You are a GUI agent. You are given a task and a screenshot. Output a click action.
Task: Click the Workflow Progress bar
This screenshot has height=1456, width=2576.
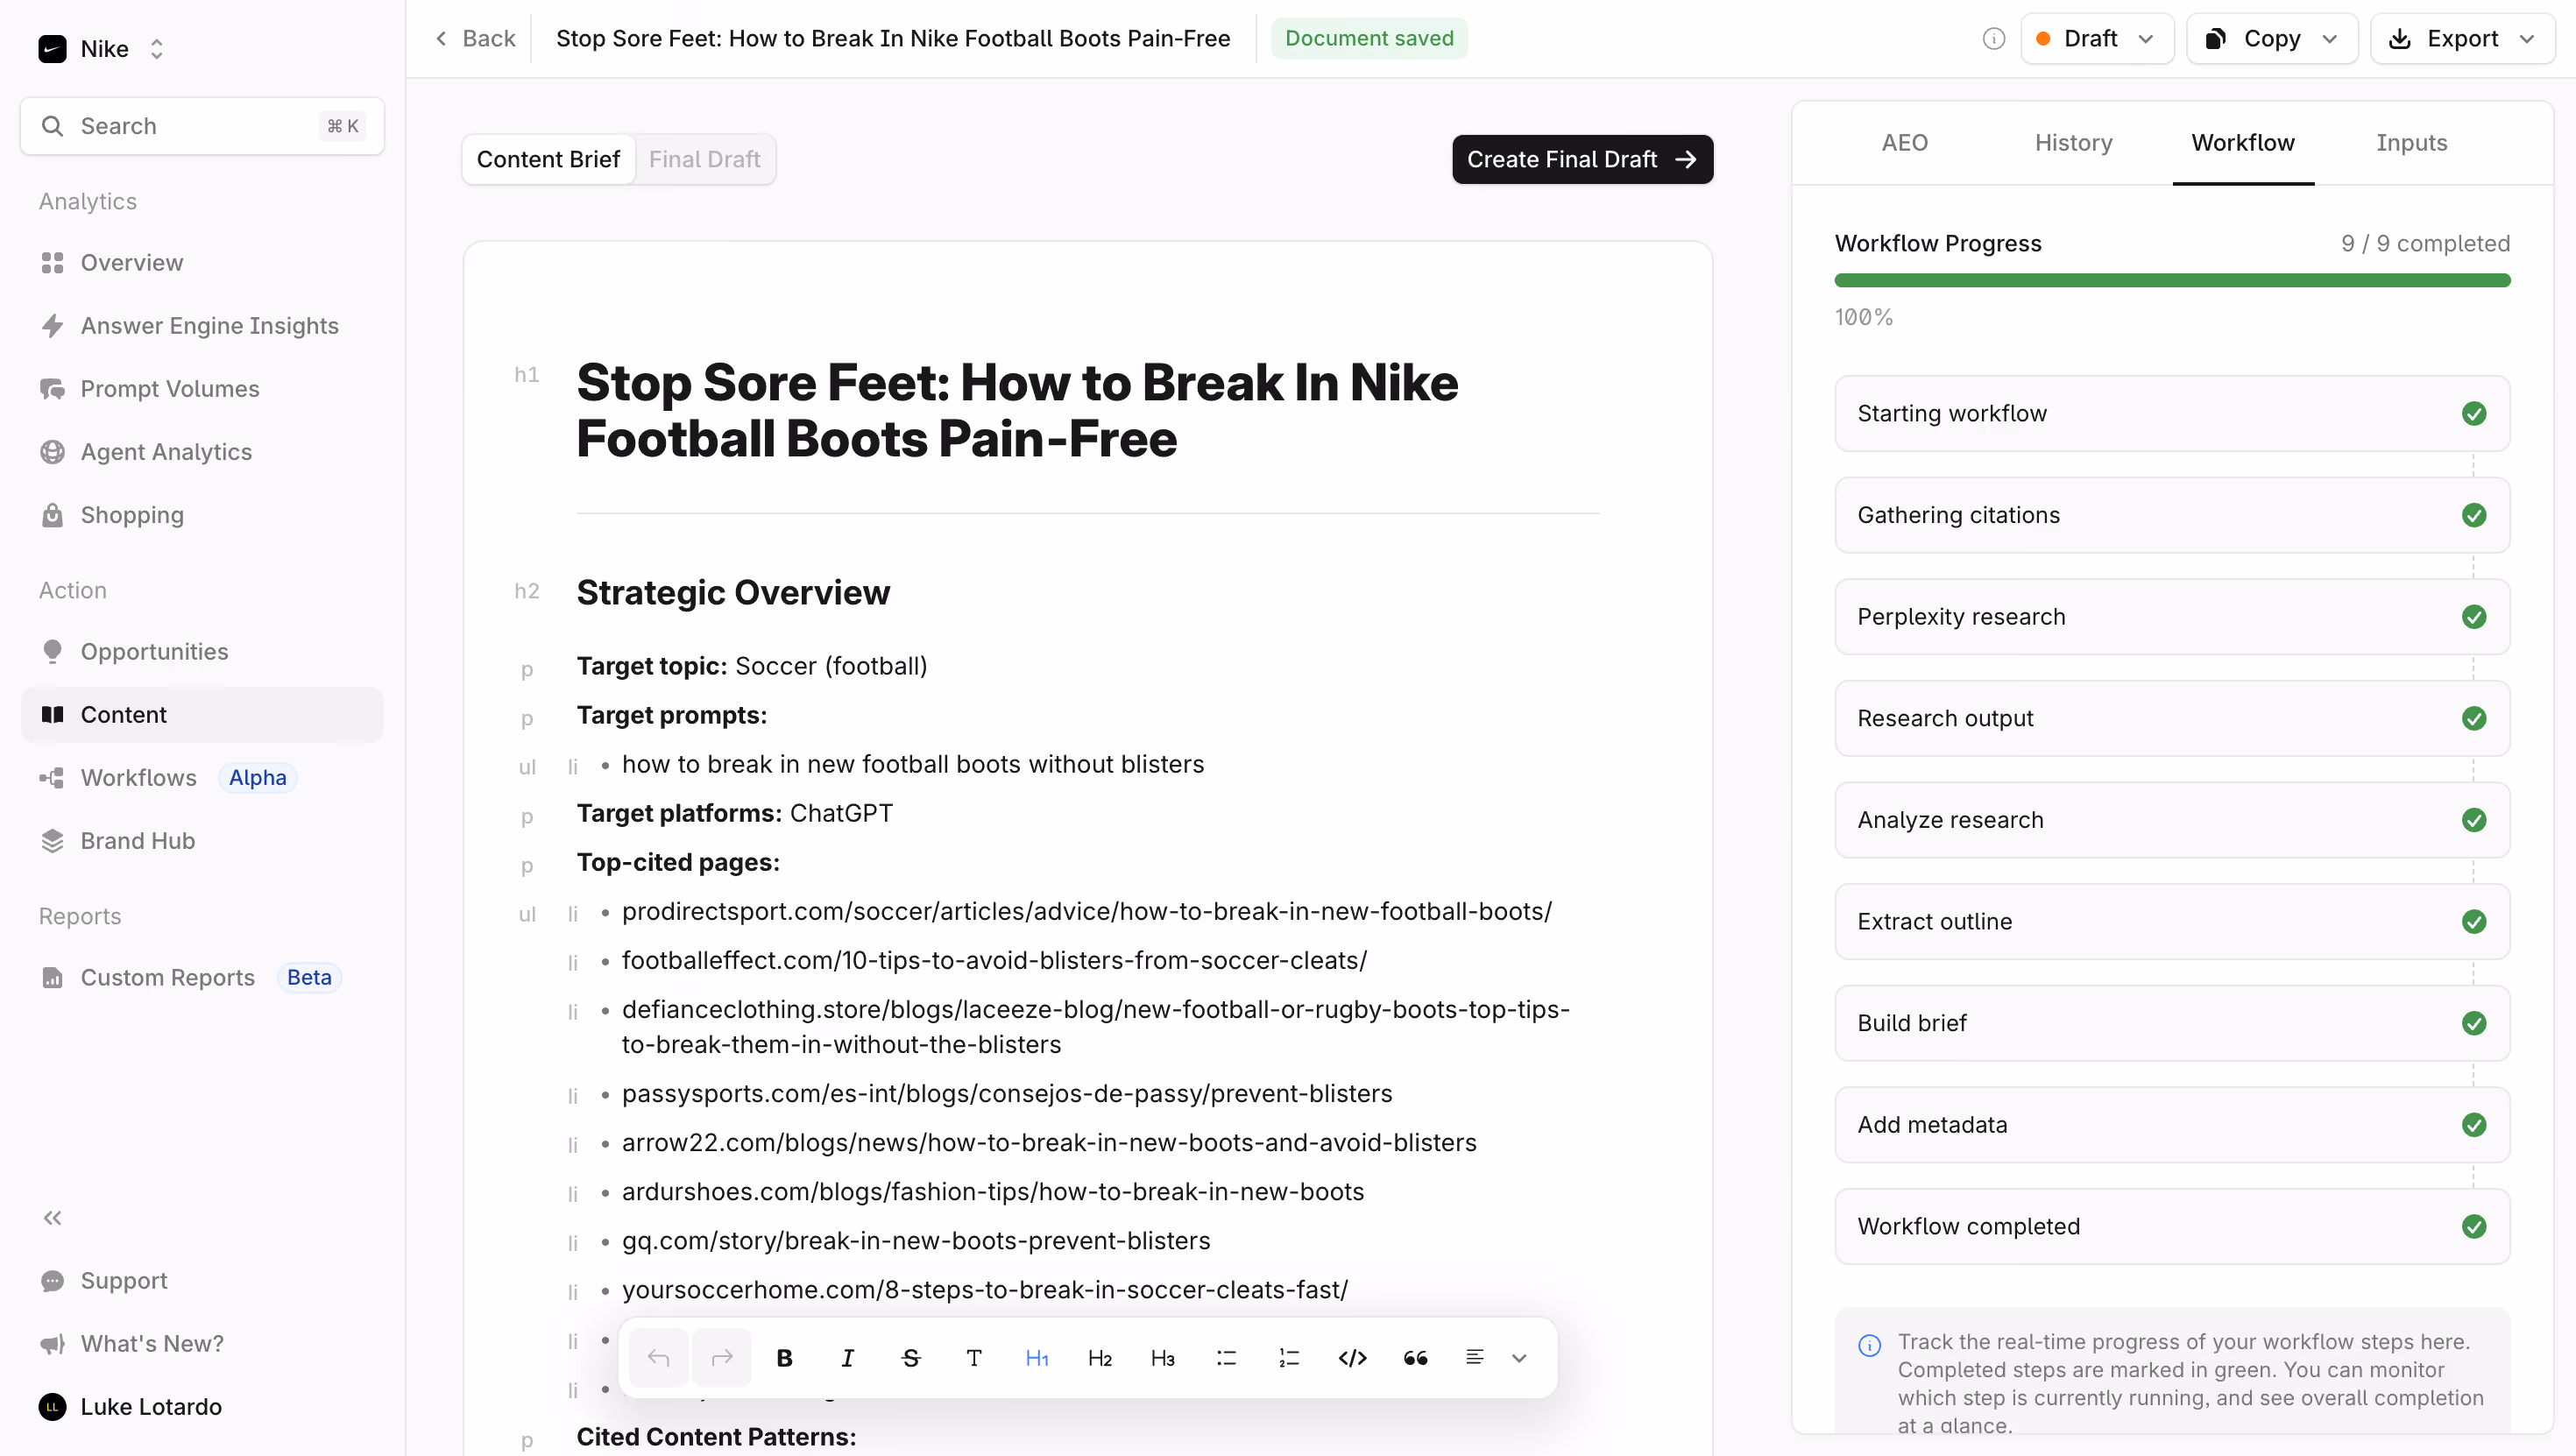point(2172,280)
